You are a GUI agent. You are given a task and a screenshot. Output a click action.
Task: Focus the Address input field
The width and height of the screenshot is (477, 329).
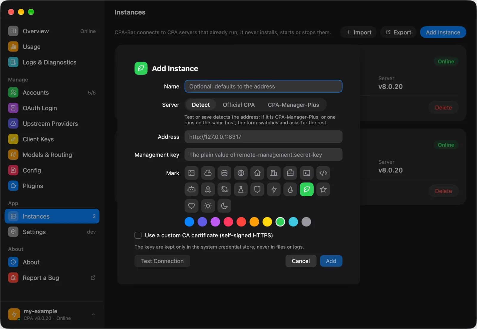click(263, 137)
